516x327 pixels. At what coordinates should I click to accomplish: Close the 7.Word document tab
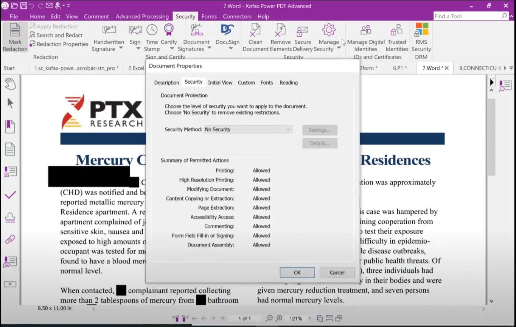pos(446,68)
